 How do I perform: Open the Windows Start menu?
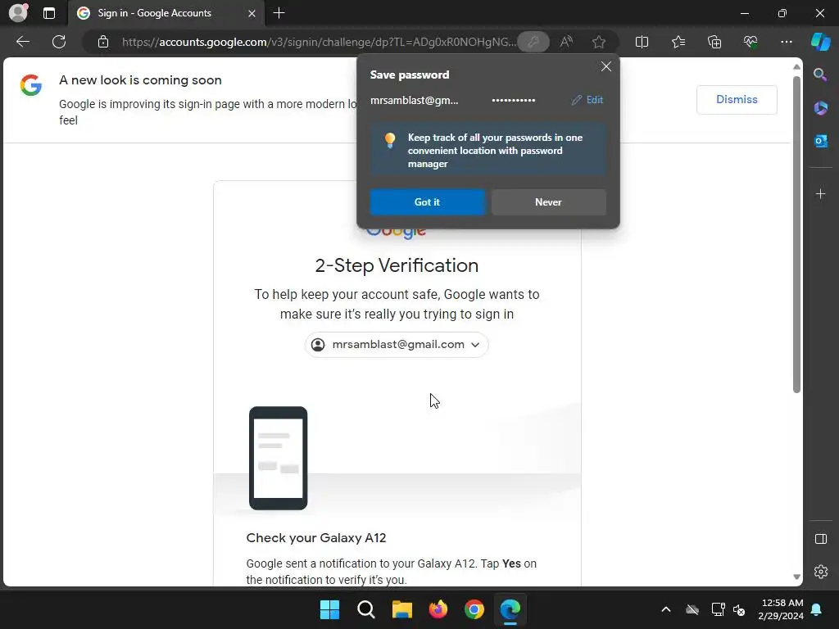[x=329, y=609]
